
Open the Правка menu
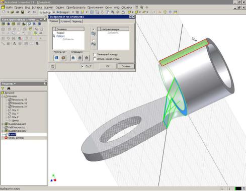pos(19,8)
